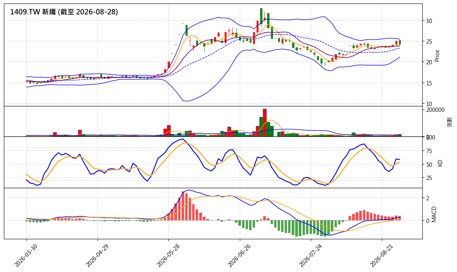Click the price tick value 20
The image size is (457, 272).
click(x=429, y=62)
